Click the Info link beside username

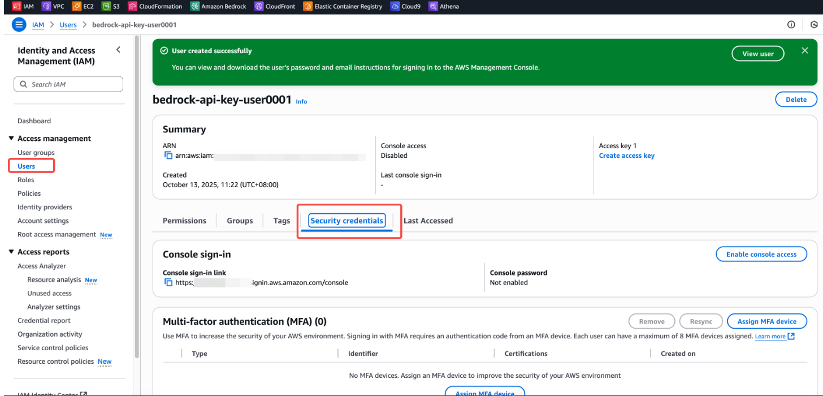pos(301,102)
